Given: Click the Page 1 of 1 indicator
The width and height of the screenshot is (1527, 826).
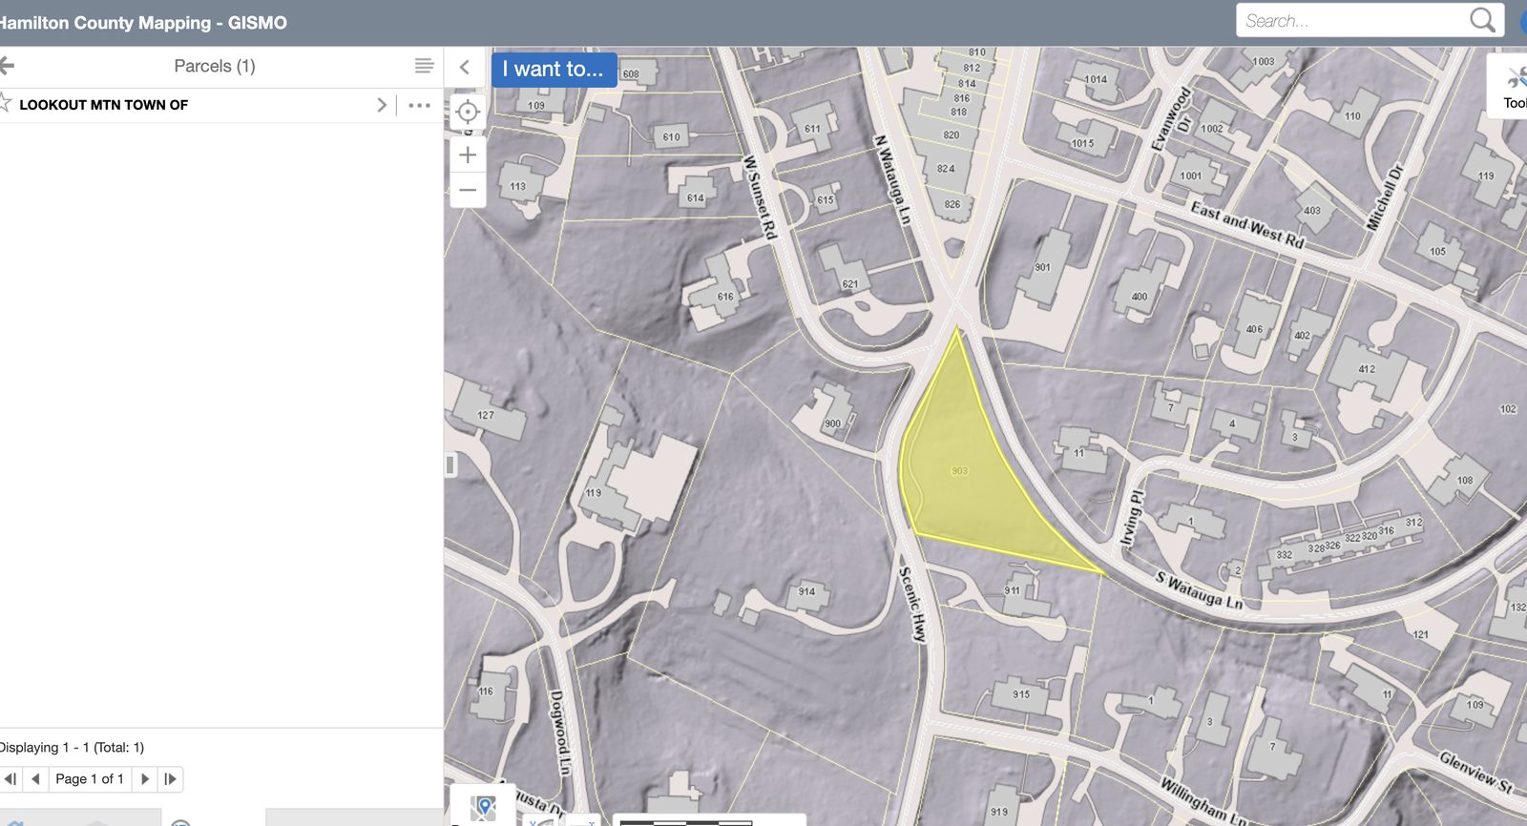Looking at the screenshot, I should tap(90, 779).
